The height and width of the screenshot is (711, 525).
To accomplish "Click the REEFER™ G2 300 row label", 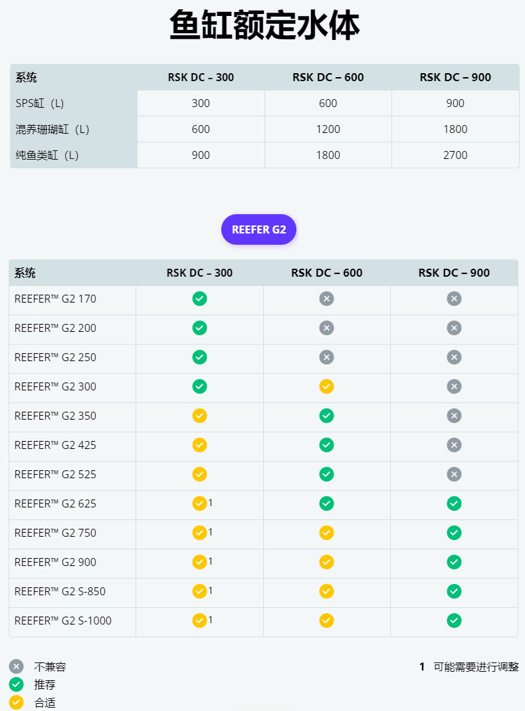I will [x=55, y=386].
